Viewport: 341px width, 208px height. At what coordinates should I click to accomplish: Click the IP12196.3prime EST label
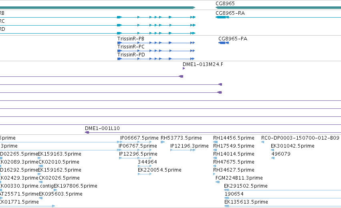(190, 146)
